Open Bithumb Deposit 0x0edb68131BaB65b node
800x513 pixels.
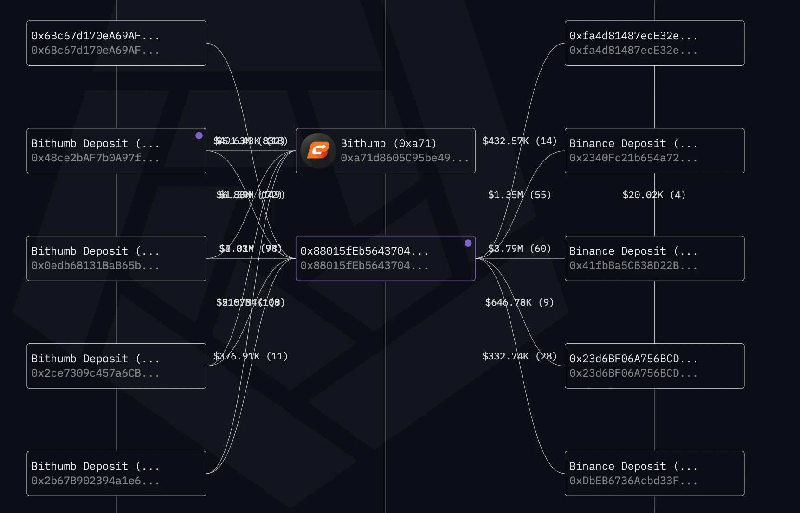[116, 258]
